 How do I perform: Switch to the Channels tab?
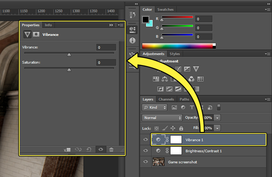(166, 99)
